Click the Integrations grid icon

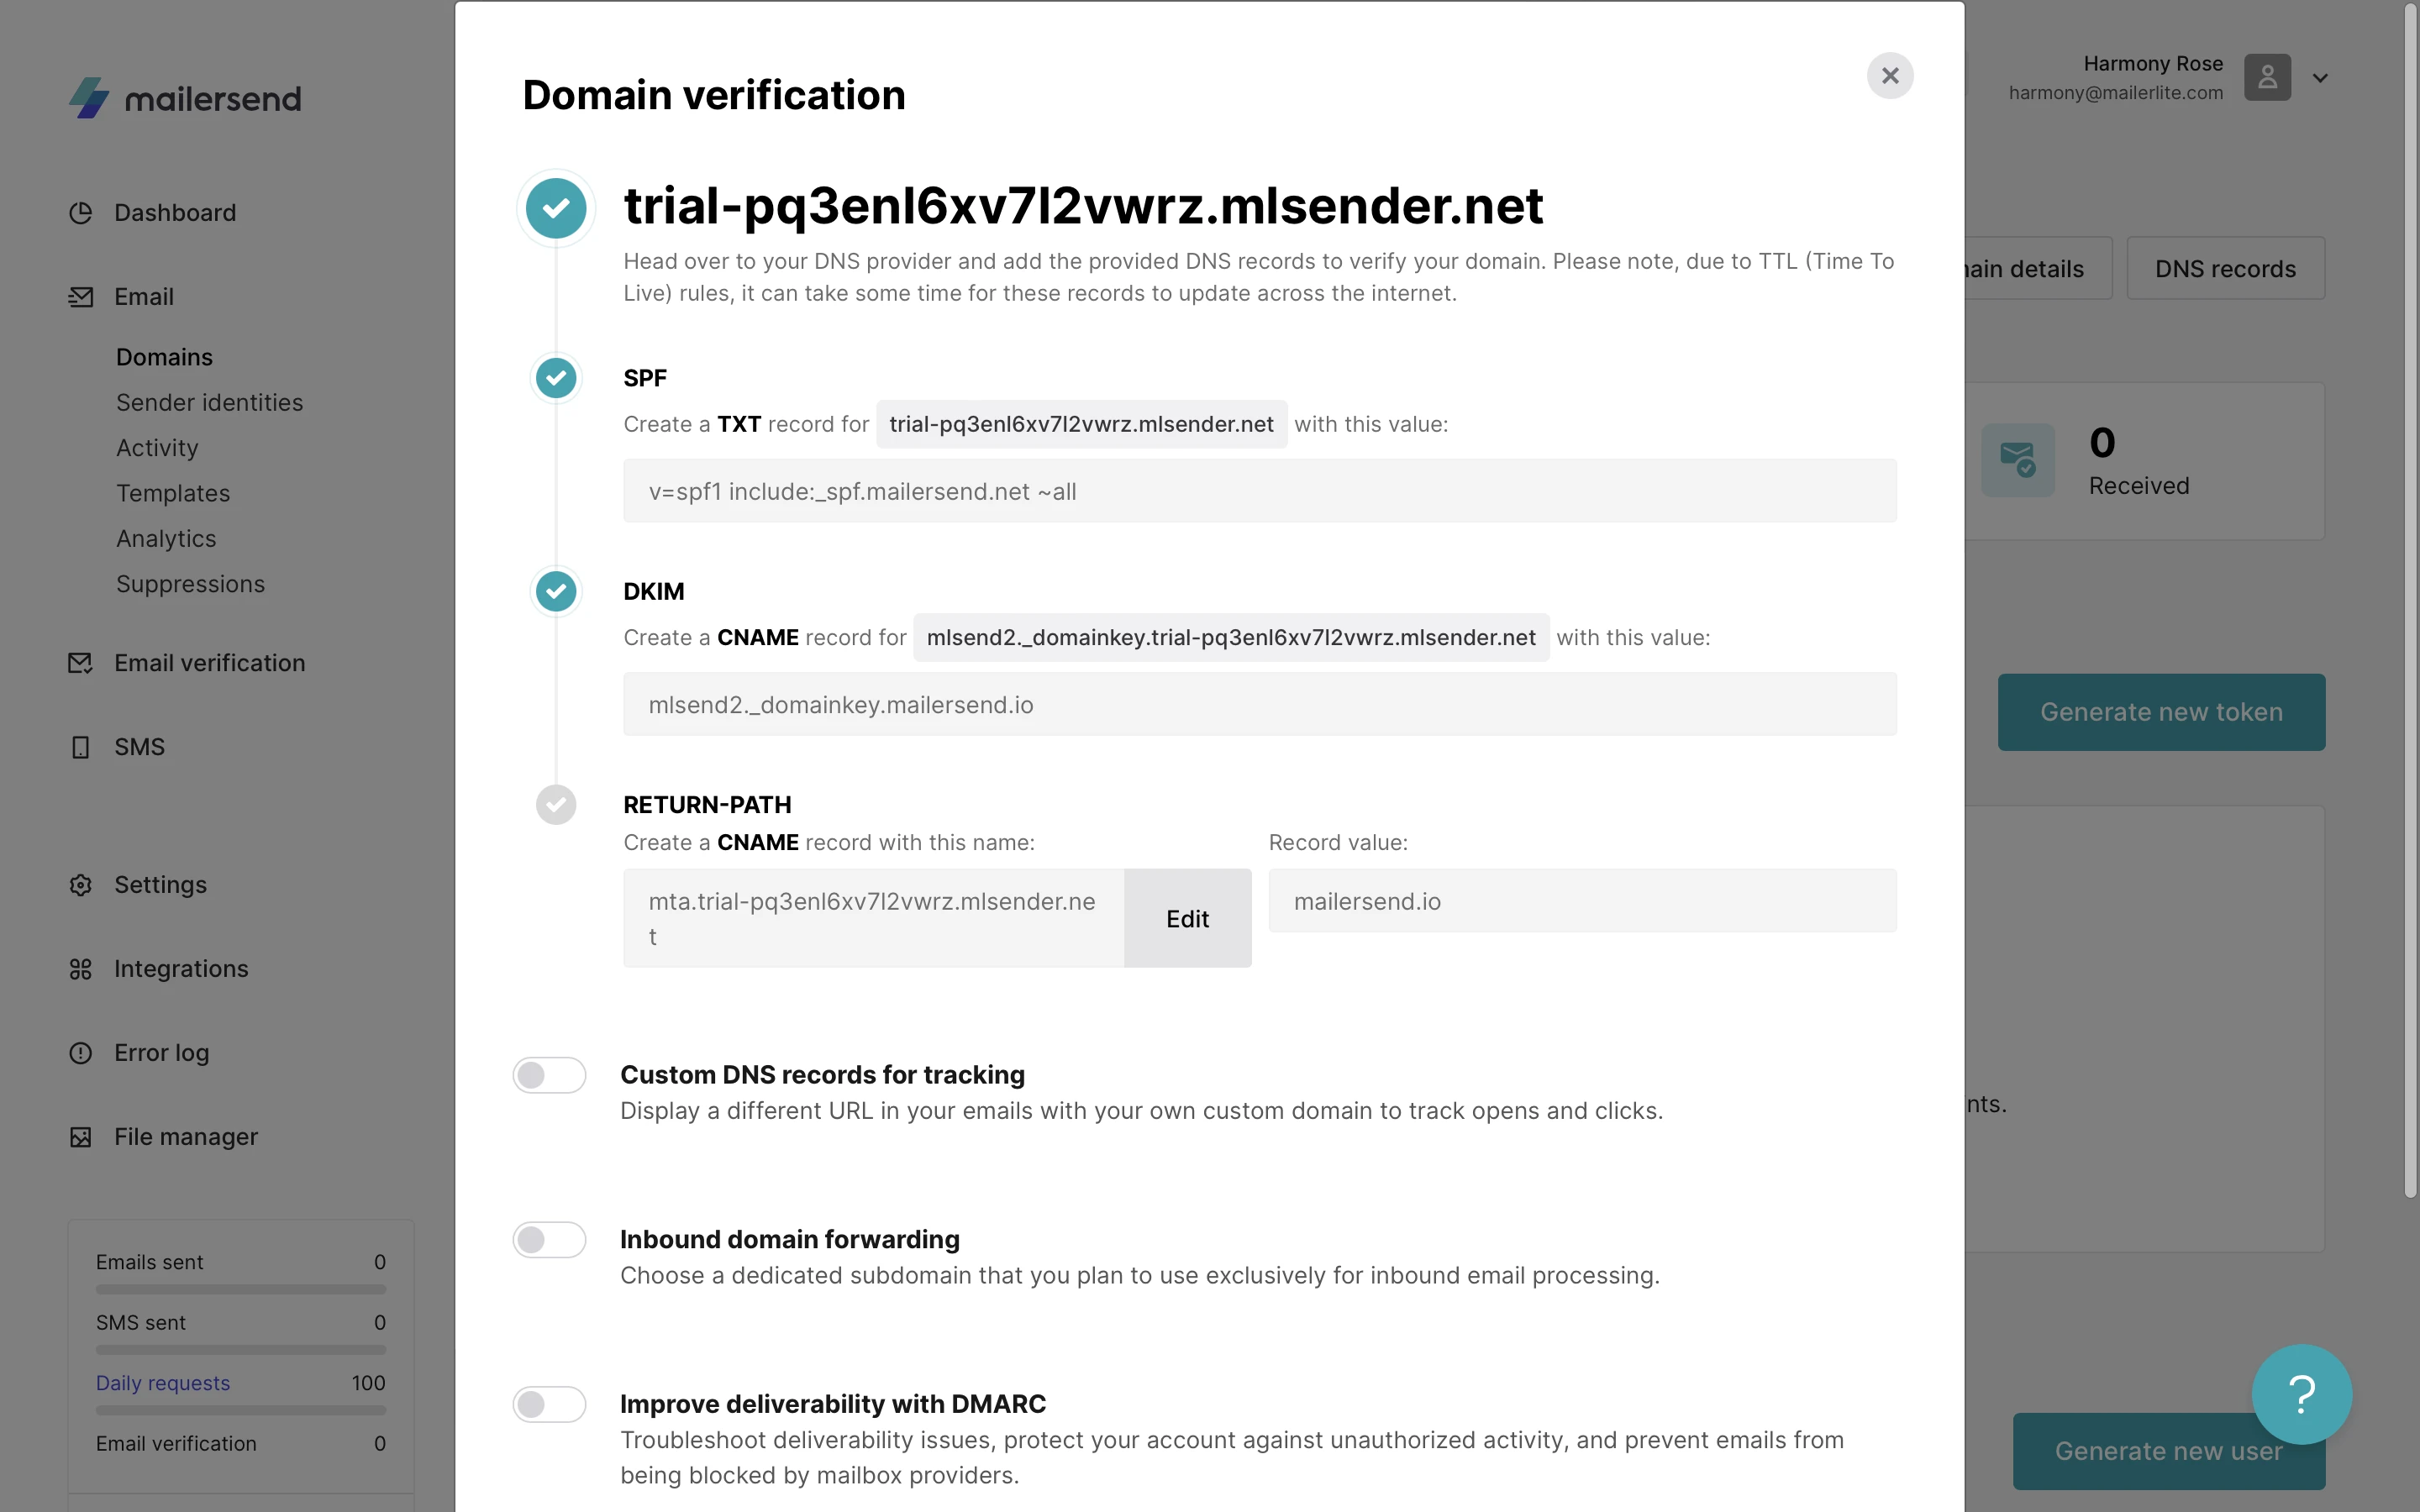[80, 969]
